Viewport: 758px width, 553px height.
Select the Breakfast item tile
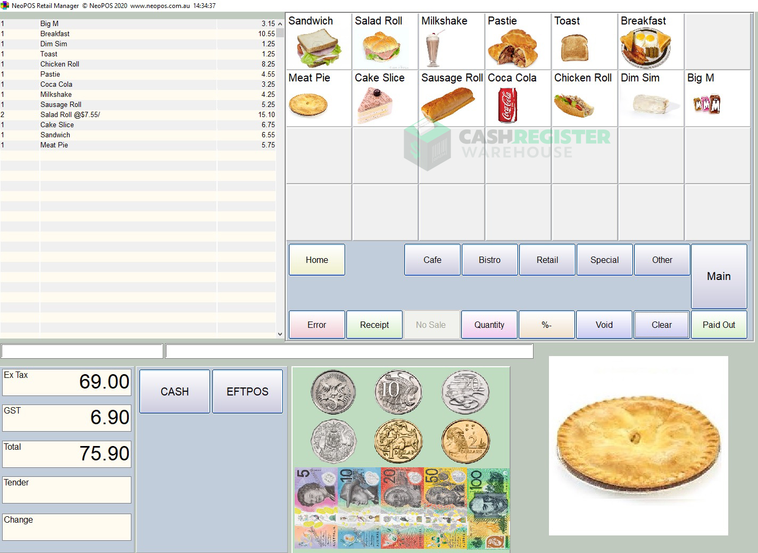[650, 42]
